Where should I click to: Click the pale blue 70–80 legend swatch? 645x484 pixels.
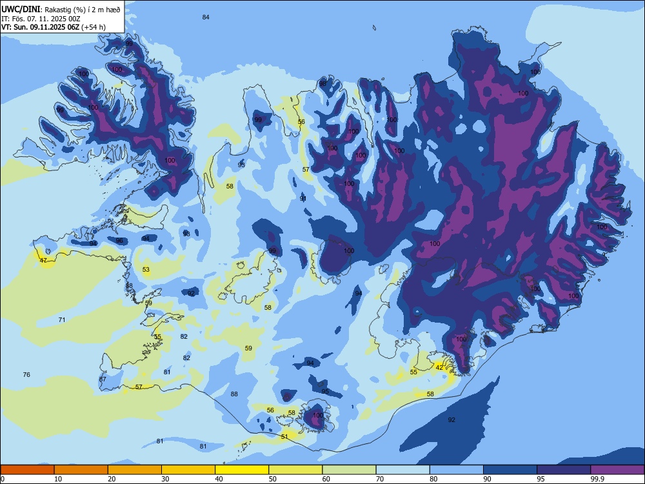pyautogui.click(x=402, y=470)
